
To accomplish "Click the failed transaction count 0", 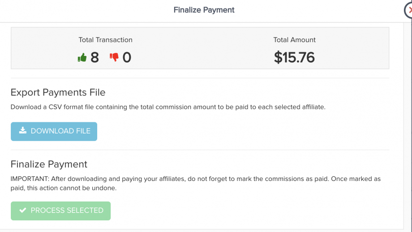I will (127, 57).
